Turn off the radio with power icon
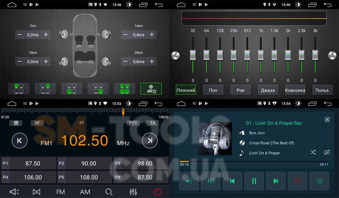The height and width of the screenshot is (198, 339). pyautogui.click(x=157, y=192)
